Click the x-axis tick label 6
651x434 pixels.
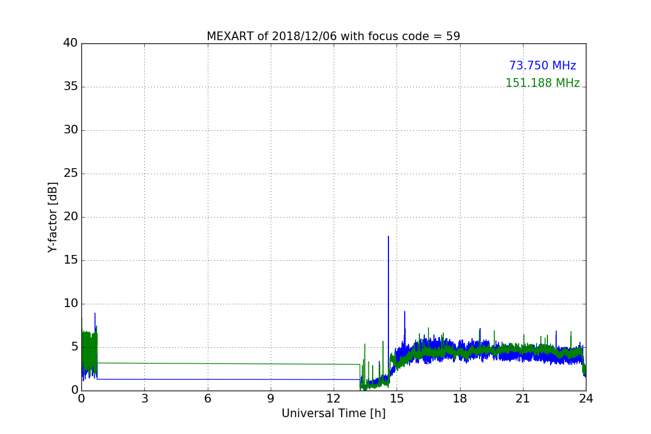point(207,399)
